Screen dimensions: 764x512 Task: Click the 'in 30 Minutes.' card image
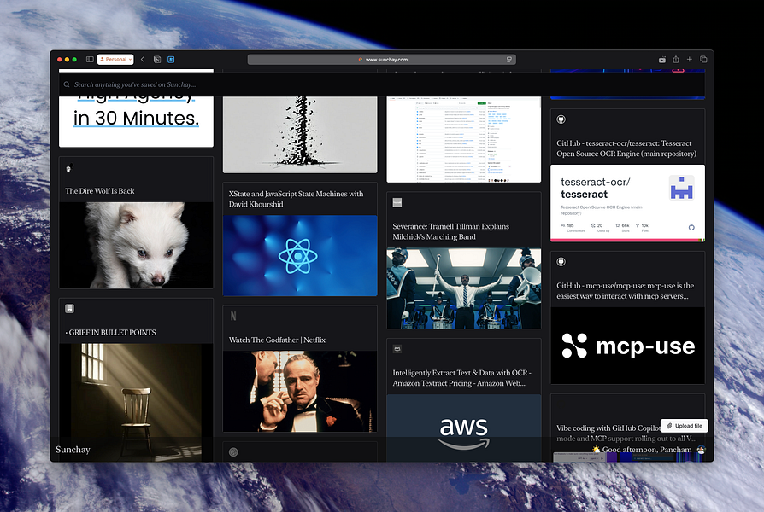pyautogui.click(x=136, y=121)
